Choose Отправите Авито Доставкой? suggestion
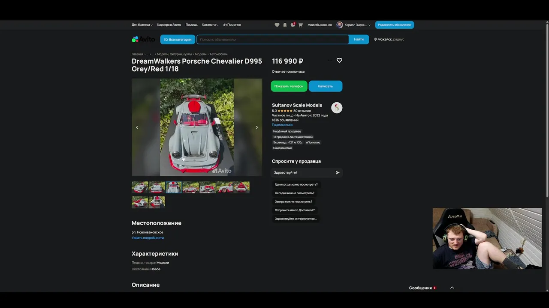This screenshot has width=549, height=308. coord(295,210)
